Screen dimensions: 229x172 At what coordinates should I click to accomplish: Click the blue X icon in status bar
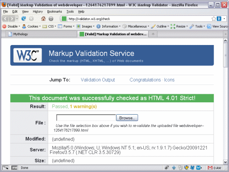tap(199, 168)
